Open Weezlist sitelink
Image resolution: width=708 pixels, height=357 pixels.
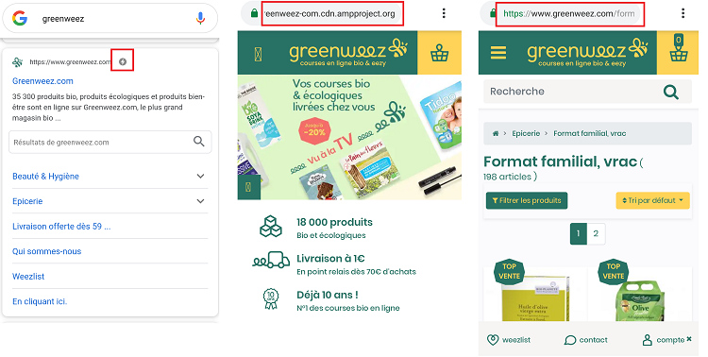pos(28,276)
